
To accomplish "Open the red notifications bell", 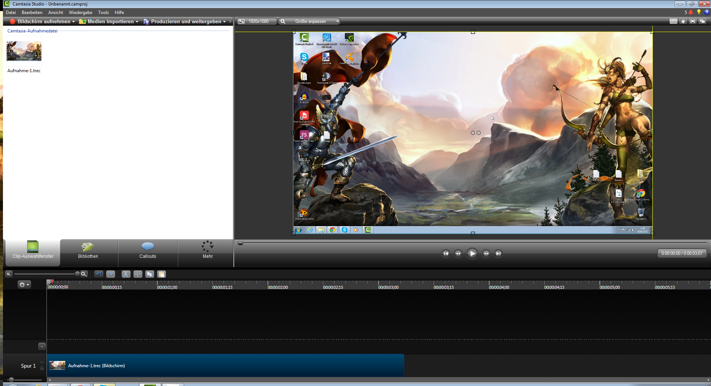I will [x=691, y=12].
